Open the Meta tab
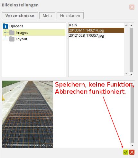Screen dimensions: 138x158 (47, 16)
